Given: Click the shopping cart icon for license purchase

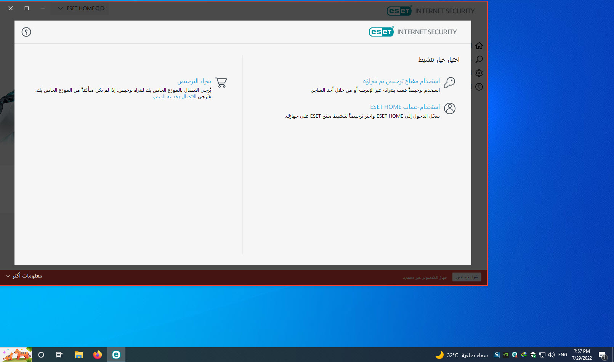Looking at the screenshot, I should point(221,82).
